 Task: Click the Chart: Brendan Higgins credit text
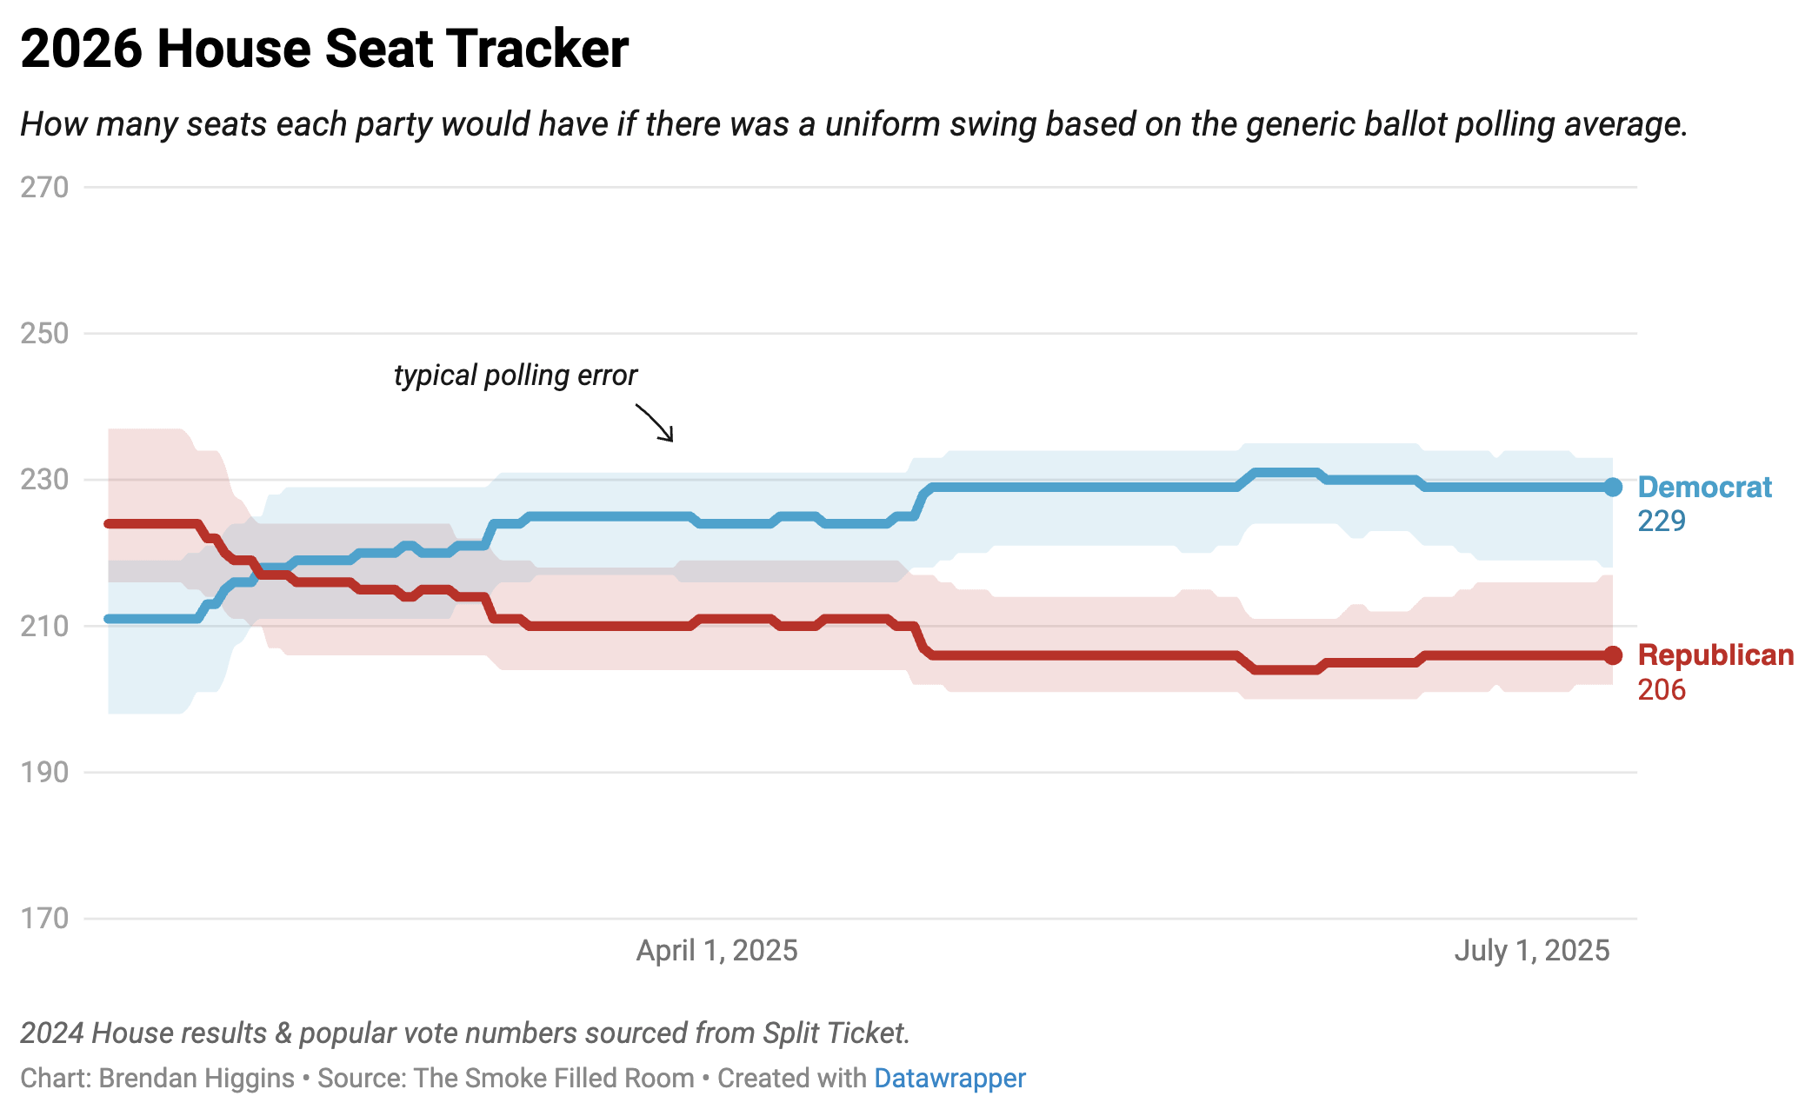(x=157, y=1078)
